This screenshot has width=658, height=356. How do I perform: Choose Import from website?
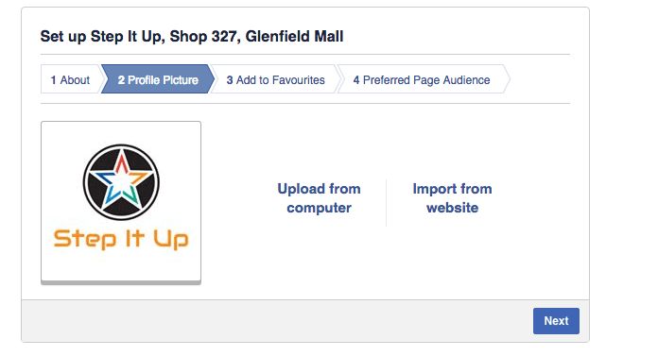click(x=452, y=198)
